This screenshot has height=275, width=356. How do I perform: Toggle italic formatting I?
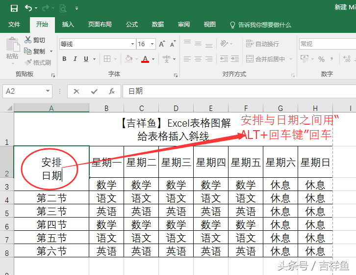pos(75,59)
